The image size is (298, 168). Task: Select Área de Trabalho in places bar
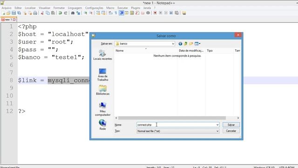coord(102,75)
